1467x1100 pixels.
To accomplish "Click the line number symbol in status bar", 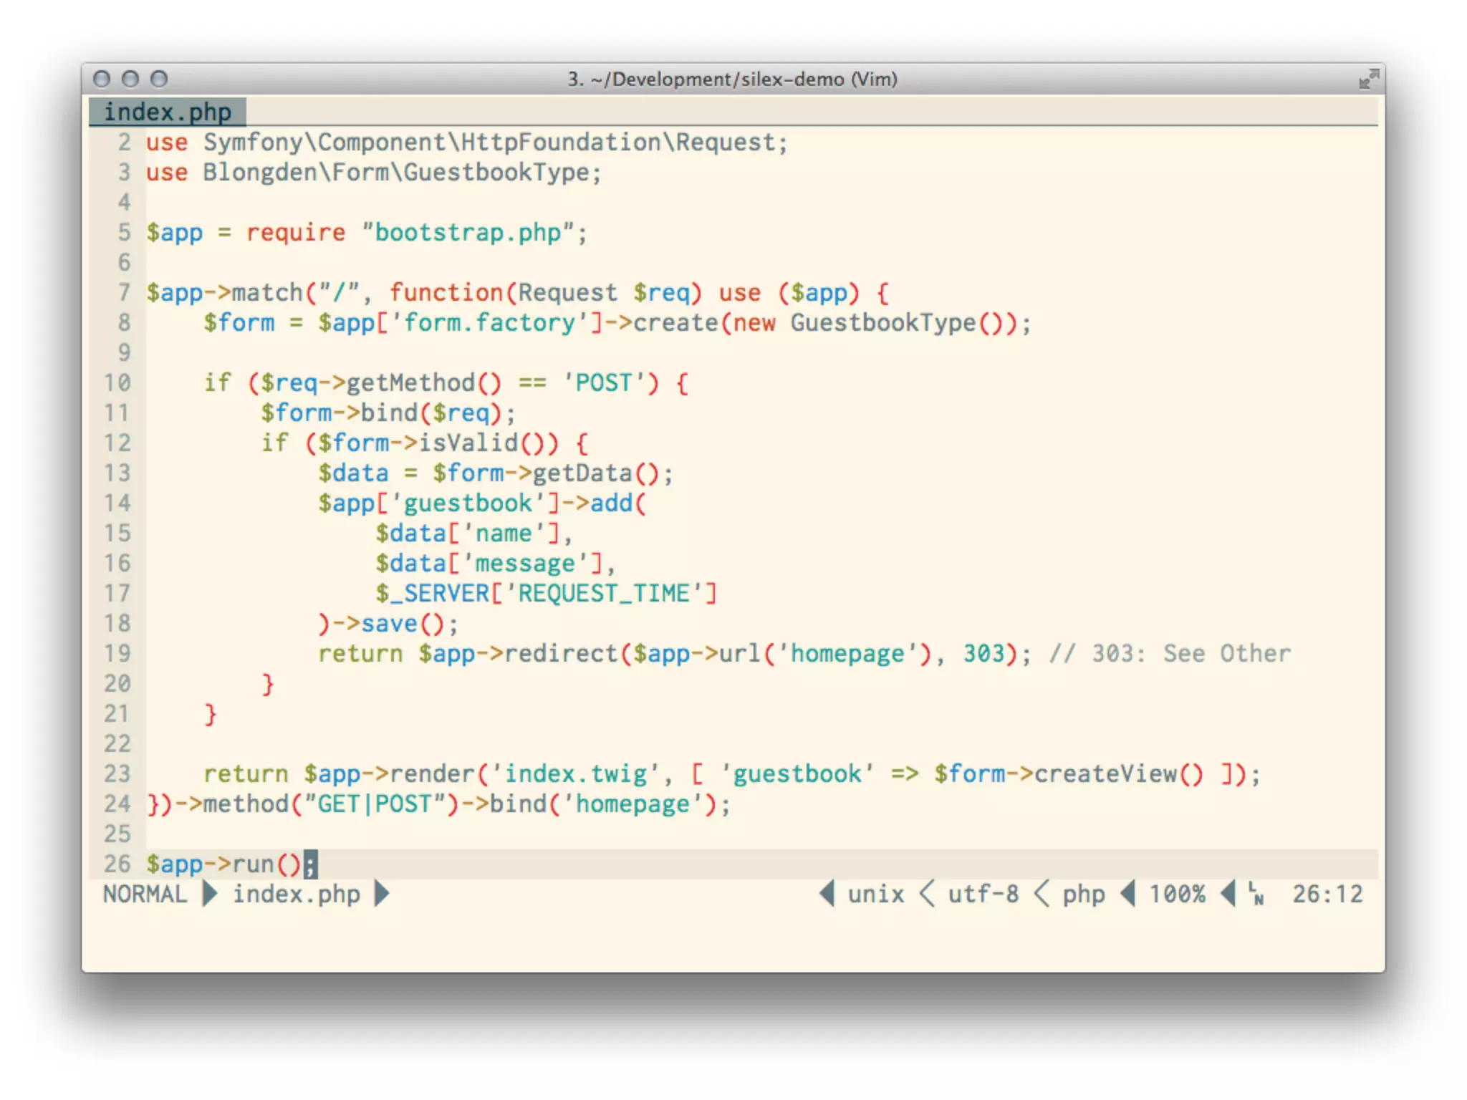I will pyautogui.click(x=1256, y=894).
